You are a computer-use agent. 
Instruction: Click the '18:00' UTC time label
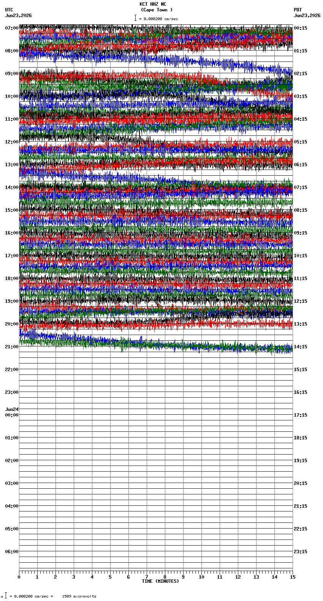tap(11, 278)
